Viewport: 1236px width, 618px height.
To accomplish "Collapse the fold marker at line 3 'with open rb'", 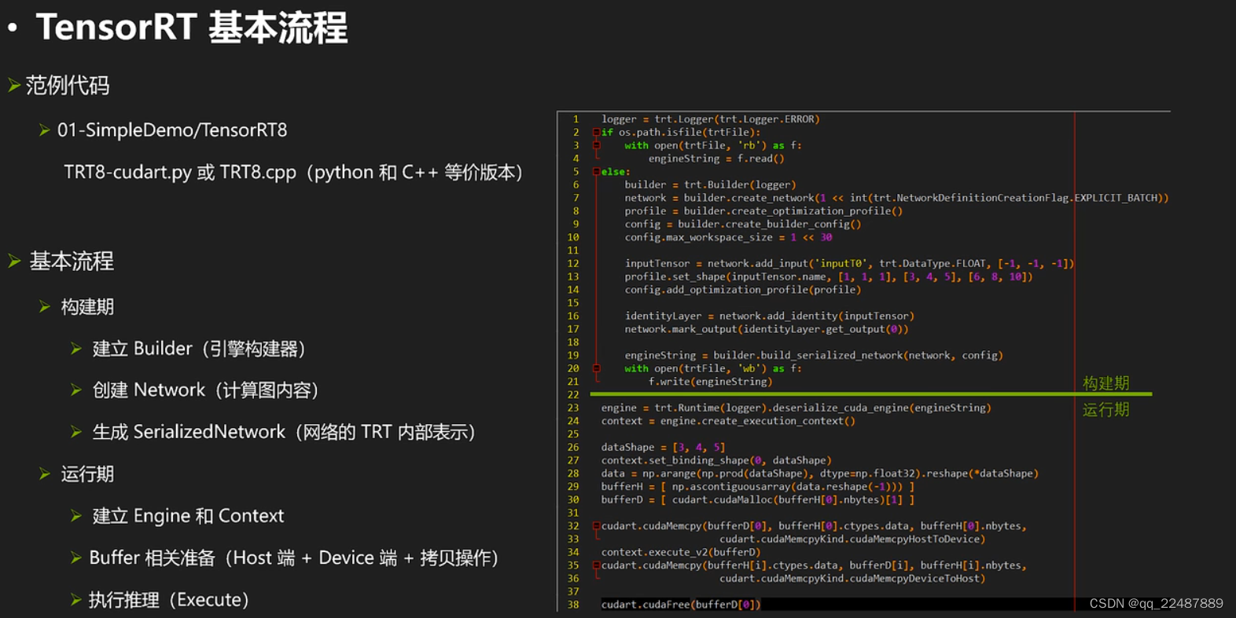I will coord(596,145).
